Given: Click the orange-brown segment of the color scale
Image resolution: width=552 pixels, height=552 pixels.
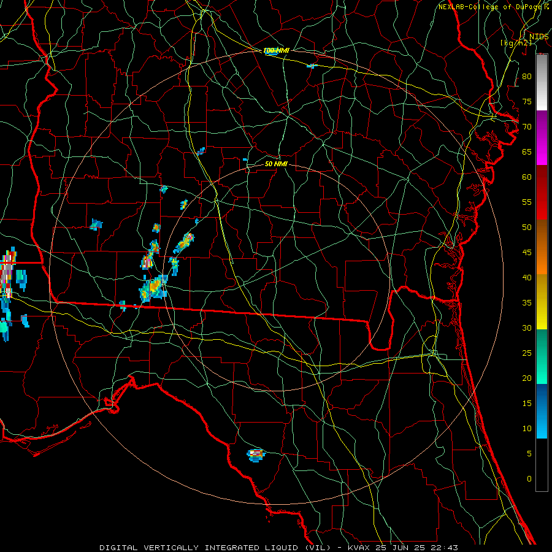Looking at the screenshot, I should pos(542,247).
